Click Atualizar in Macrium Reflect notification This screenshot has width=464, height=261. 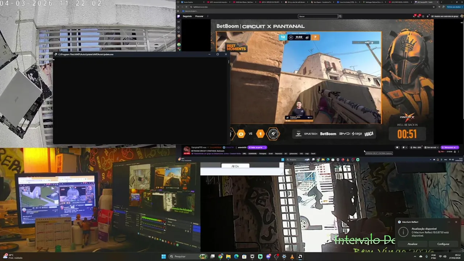413,244
